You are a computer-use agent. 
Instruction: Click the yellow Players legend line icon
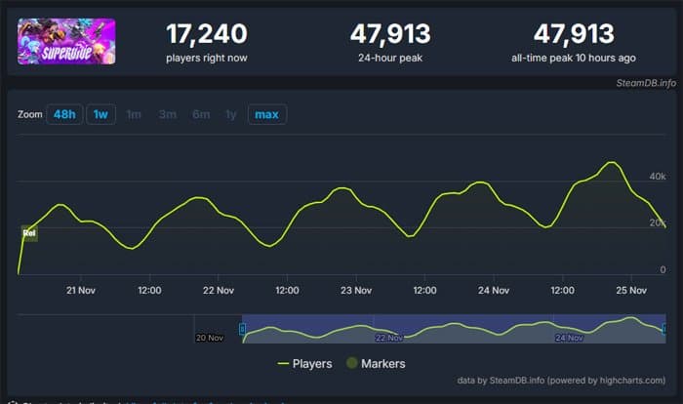tap(284, 364)
